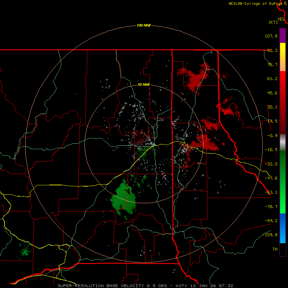Click the [KT] units label
Image resolution: width=288 pixels, height=288 pixels.
click(273, 22)
